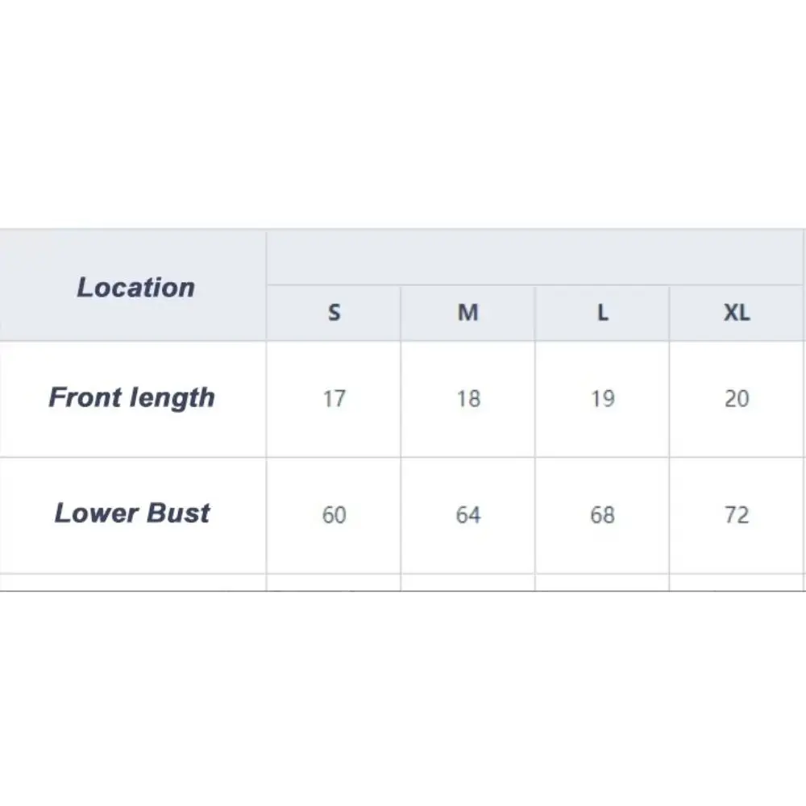806x806 pixels.
Task: Click the cut-off cell below Lower Bust label
Action: (x=132, y=582)
